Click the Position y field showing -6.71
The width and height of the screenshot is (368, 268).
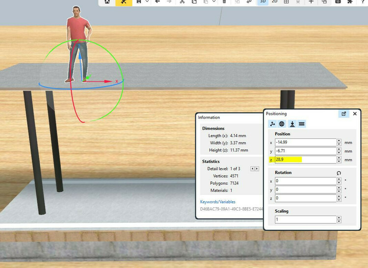point(306,151)
